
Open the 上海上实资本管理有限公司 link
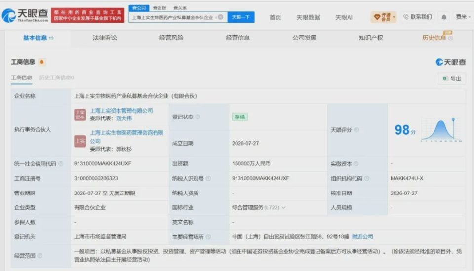(x=121, y=111)
